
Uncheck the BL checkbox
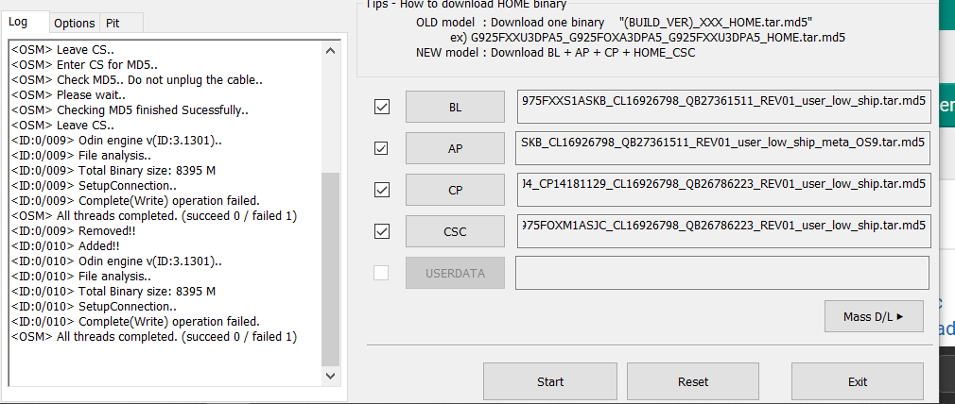click(382, 107)
